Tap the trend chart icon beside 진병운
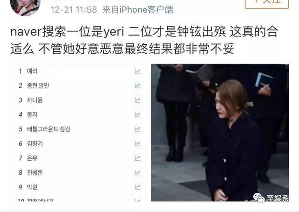 [x=137, y=173]
